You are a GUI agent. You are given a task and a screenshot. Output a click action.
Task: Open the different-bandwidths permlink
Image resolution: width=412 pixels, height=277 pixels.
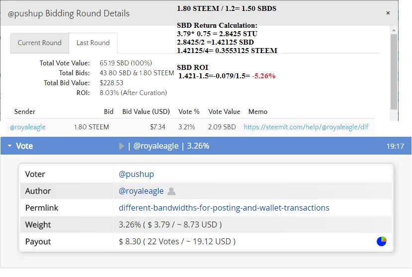click(224, 208)
